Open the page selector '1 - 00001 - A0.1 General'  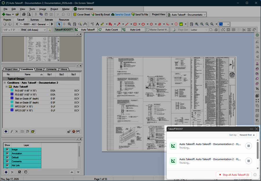pyautogui.click(x=34, y=24)
